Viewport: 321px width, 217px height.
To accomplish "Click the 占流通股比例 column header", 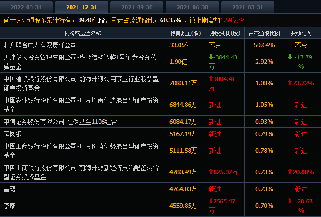I will [x=265, y=33].
